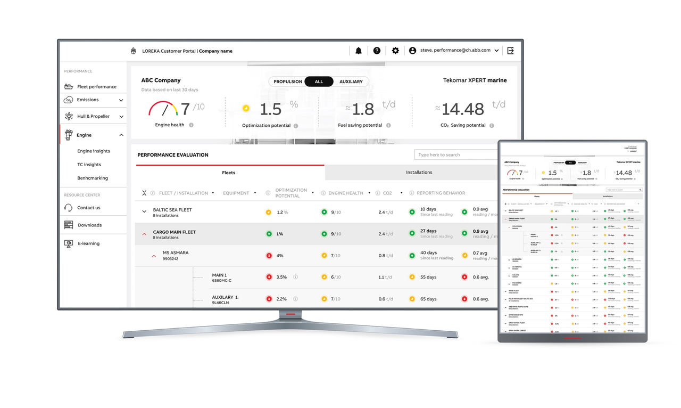681x408 pixels.
Task: Click the E-learning sidebar icon
Action: (69, 243)
